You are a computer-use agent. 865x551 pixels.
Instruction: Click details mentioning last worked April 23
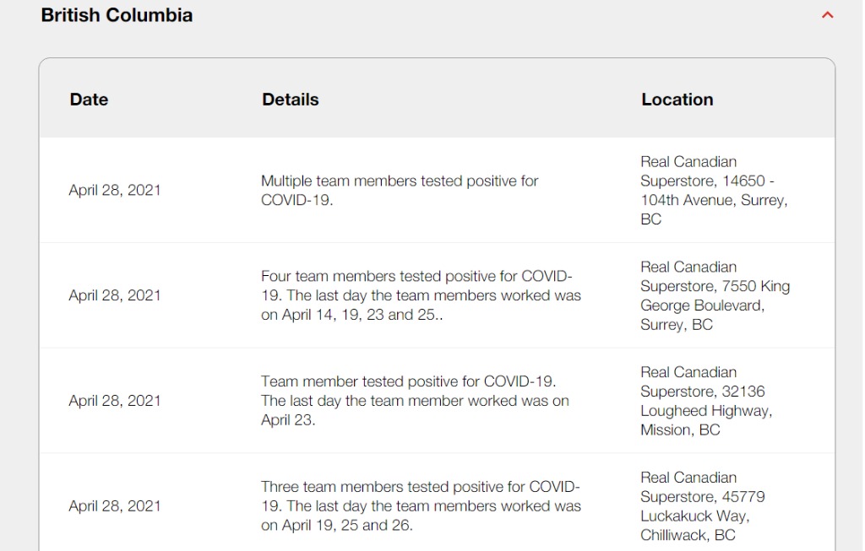tap(415, 401)
